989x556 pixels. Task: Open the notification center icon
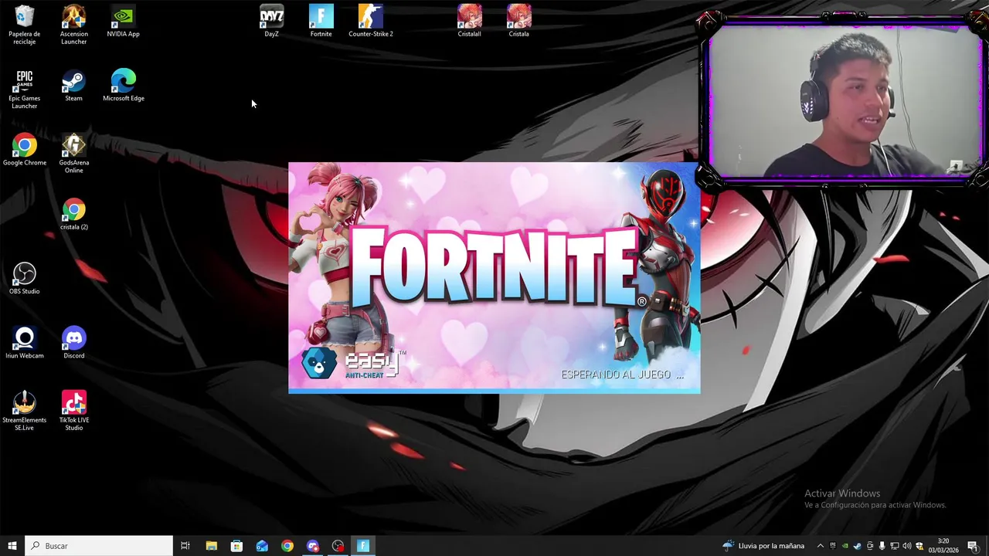click(x=973, y=546)
